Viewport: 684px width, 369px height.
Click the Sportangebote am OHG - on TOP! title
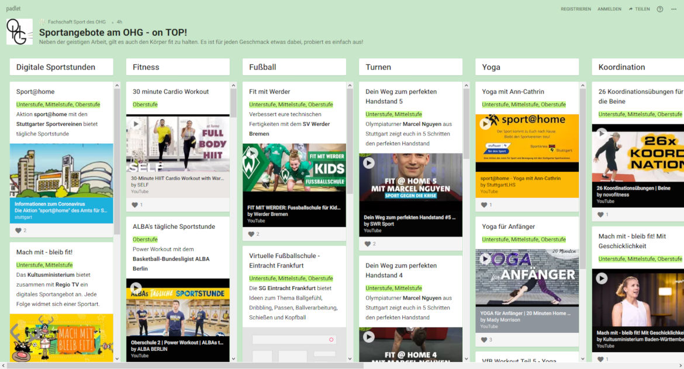point(113,32)
